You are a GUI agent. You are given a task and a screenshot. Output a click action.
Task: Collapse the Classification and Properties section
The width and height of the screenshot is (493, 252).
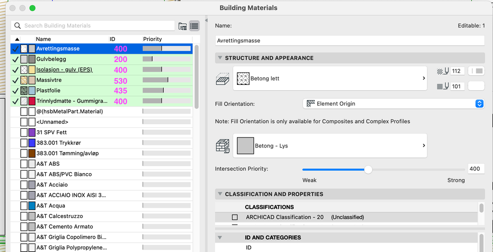coord(220,194)
